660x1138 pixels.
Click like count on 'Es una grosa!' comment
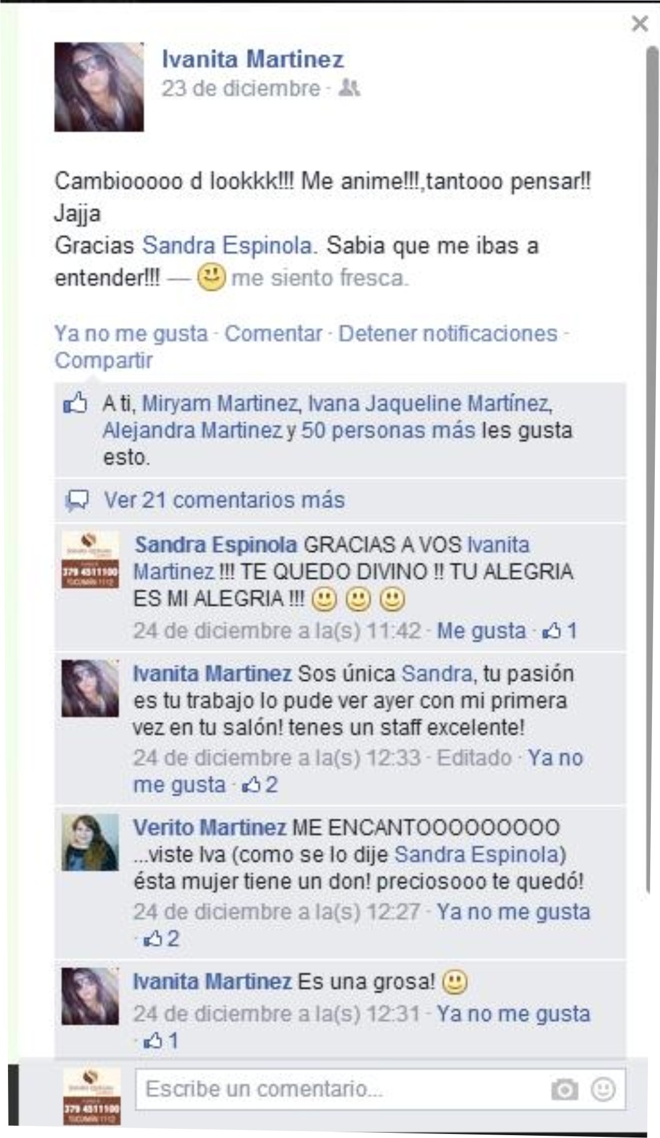point(161,1041)
